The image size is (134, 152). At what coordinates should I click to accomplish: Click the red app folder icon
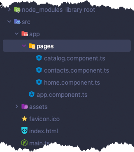coord(24,34)
